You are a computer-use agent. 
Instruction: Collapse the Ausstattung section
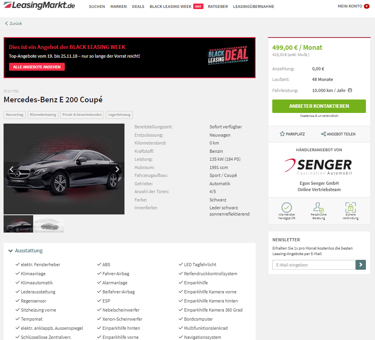pos(26,251)
